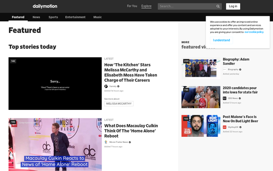Viewport: 273px width, 171px height.
Task: Focus the Search input field
Action: click(187, 6)
